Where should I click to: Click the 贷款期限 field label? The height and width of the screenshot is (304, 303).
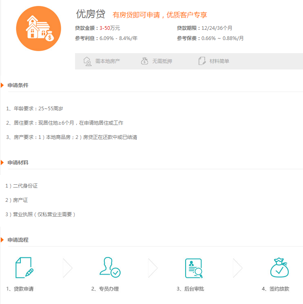point(189,28)
